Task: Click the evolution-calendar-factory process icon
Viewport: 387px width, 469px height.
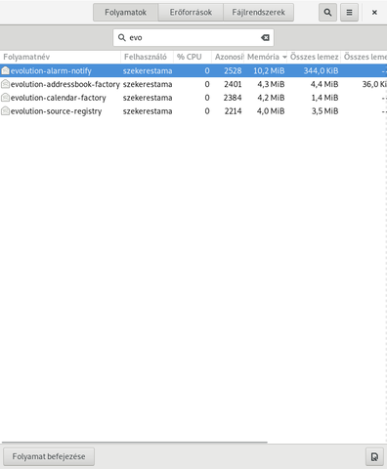Action: pos(5,98)
